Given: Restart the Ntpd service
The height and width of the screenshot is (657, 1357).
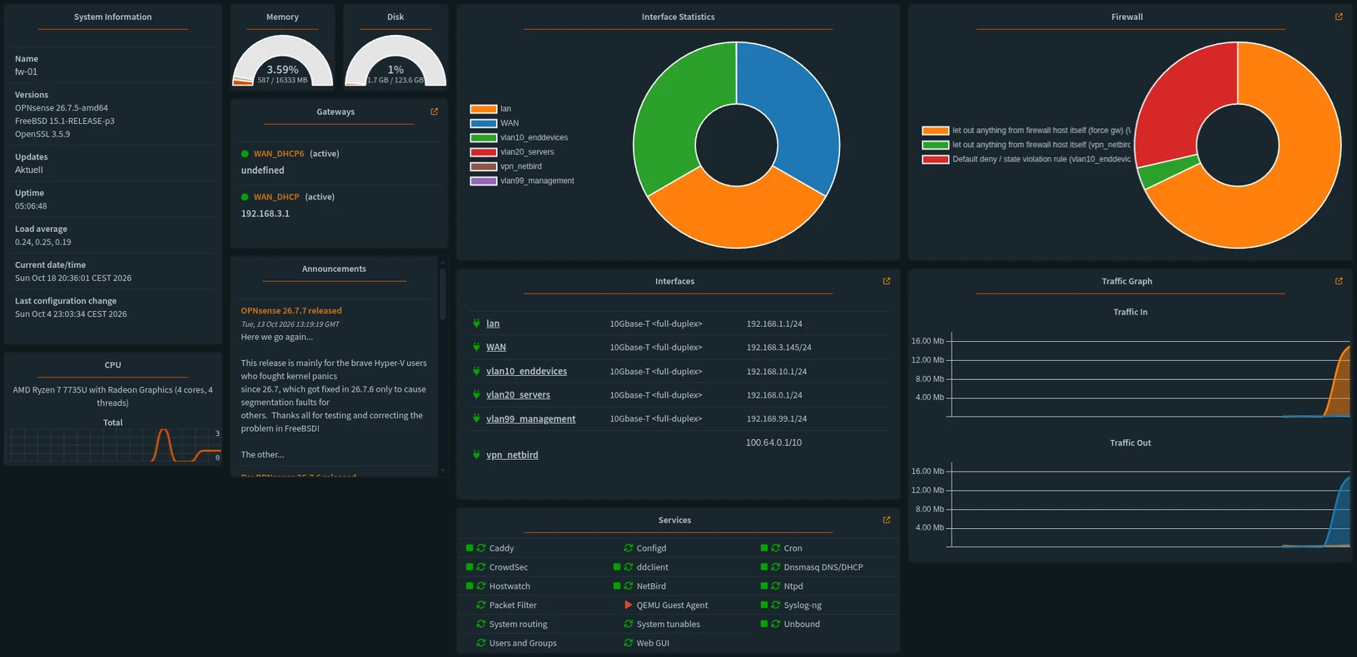Looking at the screenshot, I should tap(776, 586).
